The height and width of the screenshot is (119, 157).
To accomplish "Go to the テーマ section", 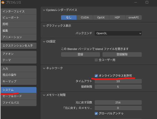I will 19,60.
